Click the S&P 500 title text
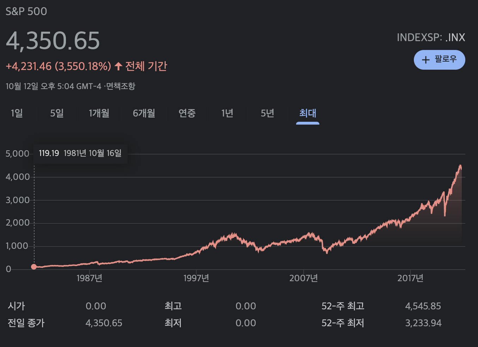The image size is (478, 347). click(x=26, y=11)
